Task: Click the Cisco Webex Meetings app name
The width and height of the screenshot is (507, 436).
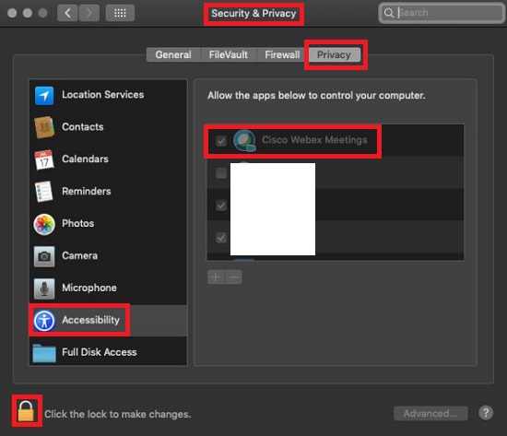Action: coord(314,140)
